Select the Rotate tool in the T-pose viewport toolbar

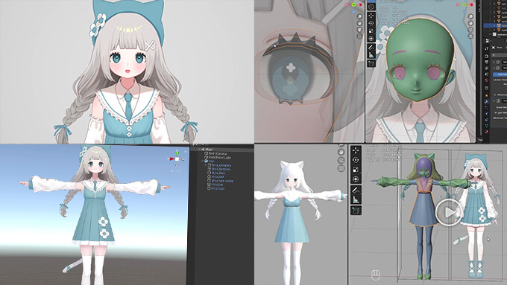tap(356, 160)
